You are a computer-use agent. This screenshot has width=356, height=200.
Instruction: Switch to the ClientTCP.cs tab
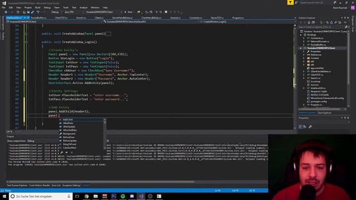(x=61, y=18)
